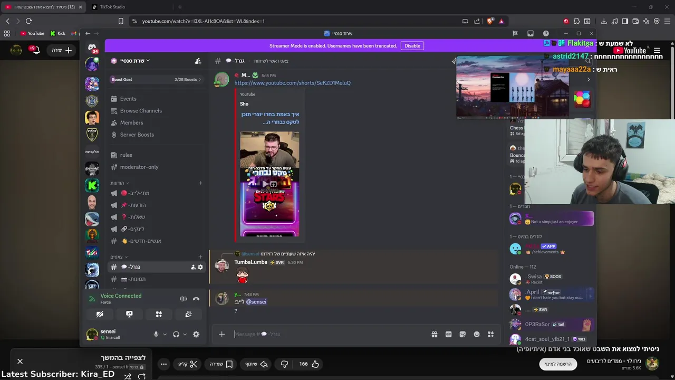Viewport: 675px width, 380px height.
Task: Open Boost Goal progress bar
Action: tap(156, 79)
